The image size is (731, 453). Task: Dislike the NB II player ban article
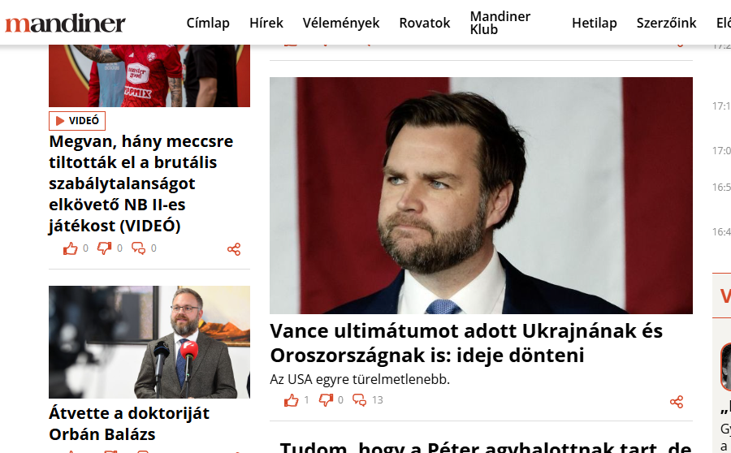pos(105,248)
